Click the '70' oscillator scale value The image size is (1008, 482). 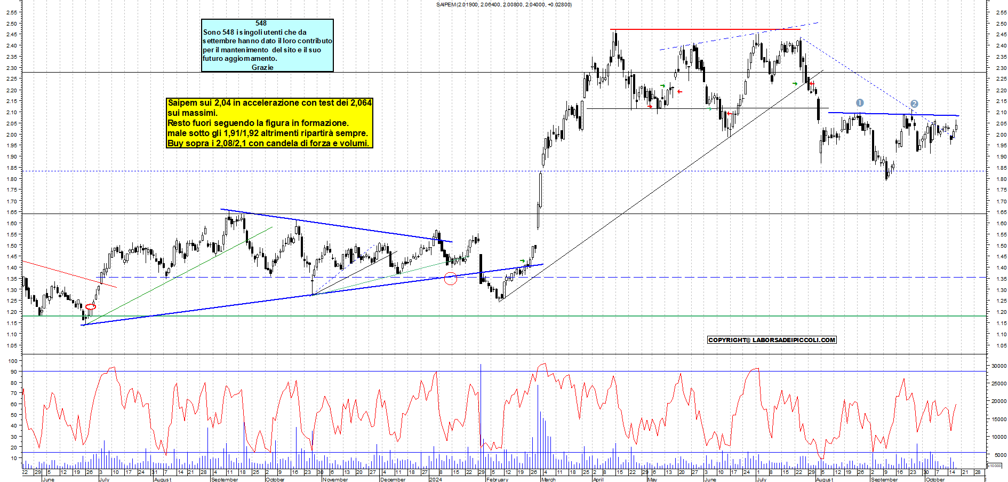pos(14,393)
